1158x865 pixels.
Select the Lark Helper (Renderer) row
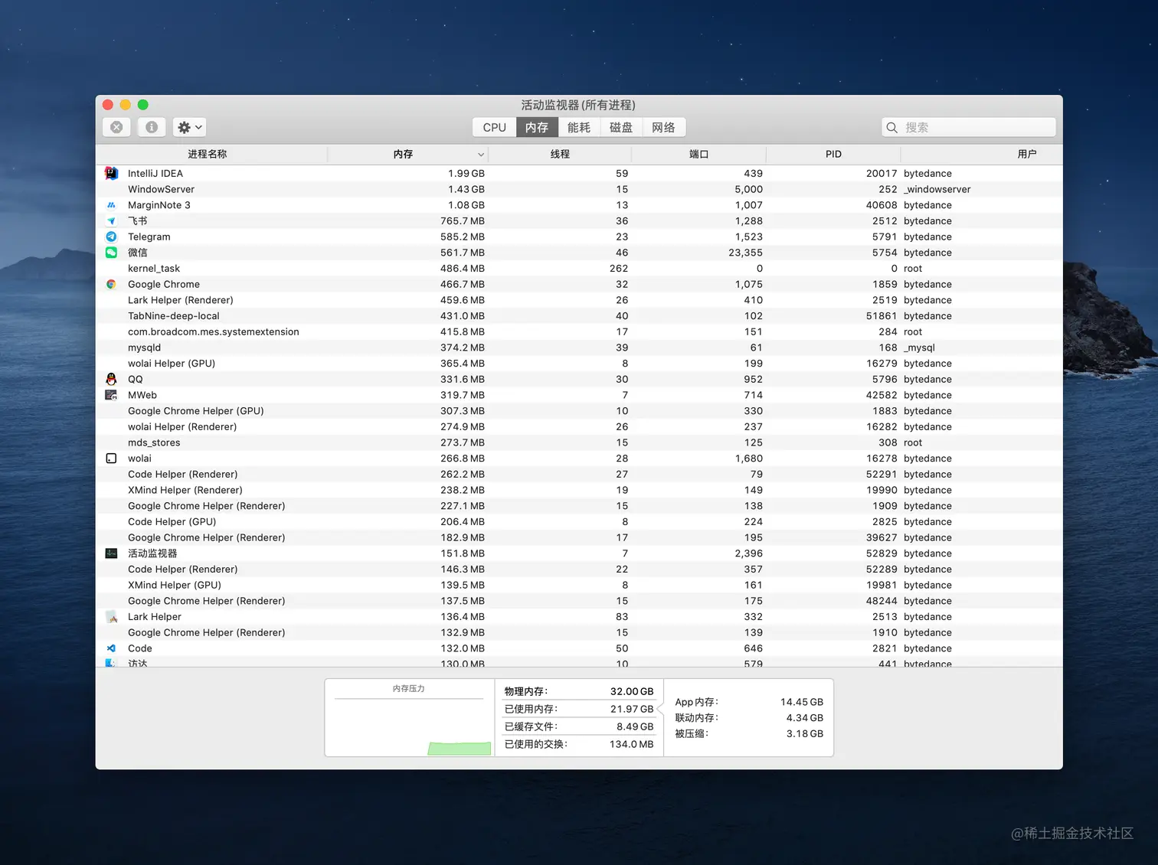(579, 300)
